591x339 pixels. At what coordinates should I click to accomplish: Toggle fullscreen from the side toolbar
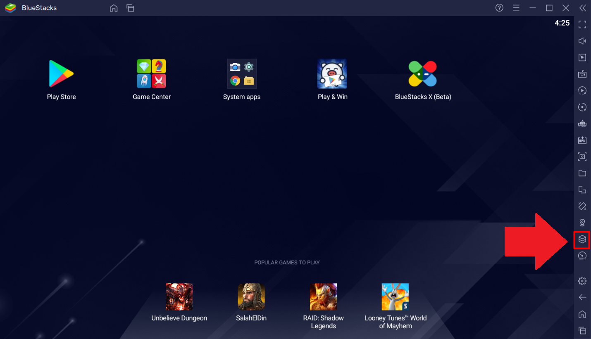(582, 24)
